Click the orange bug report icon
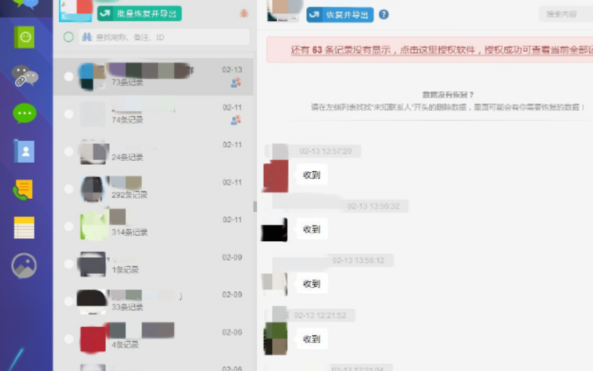593x371 pixels. tap(244, 13)
